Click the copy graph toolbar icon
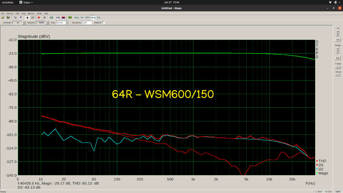The width and height of the screenshot is (343, 193). [x=15, y=17]
